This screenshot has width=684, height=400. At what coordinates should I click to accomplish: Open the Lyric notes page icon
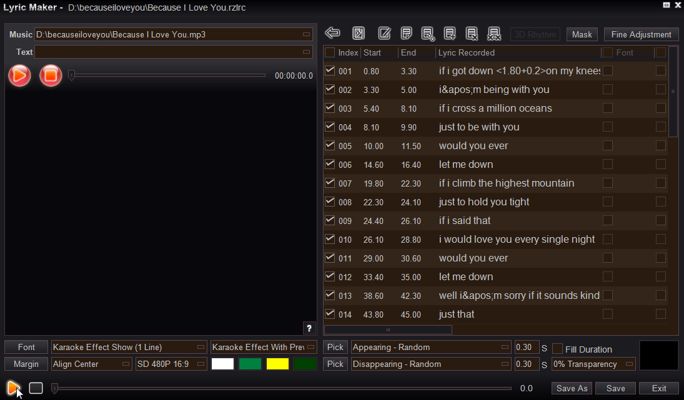[406, 33]
